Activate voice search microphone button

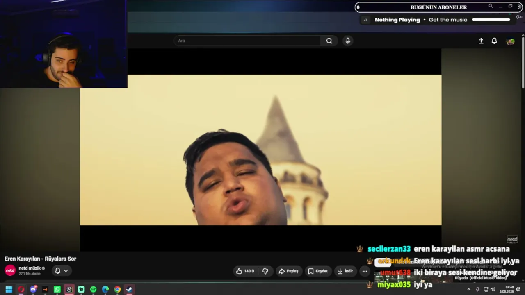[348, 41]
